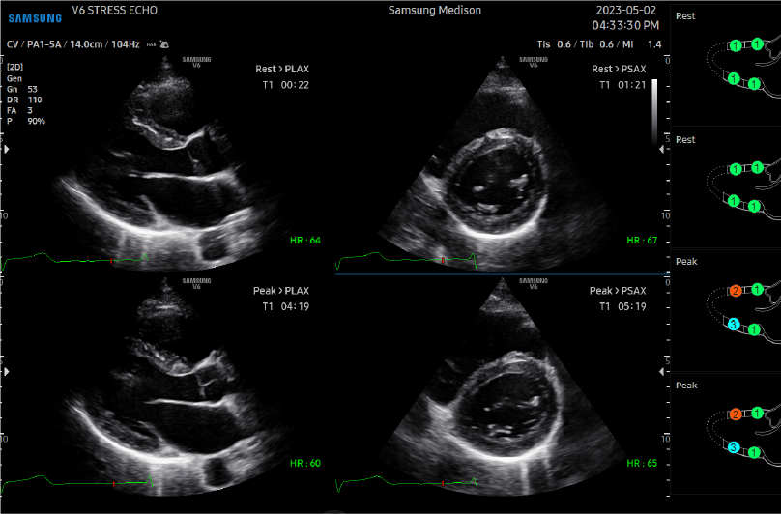Click the topmost 'Rest' wall-motion diagram label
781x514 pixels.
(x=685, y=15)
